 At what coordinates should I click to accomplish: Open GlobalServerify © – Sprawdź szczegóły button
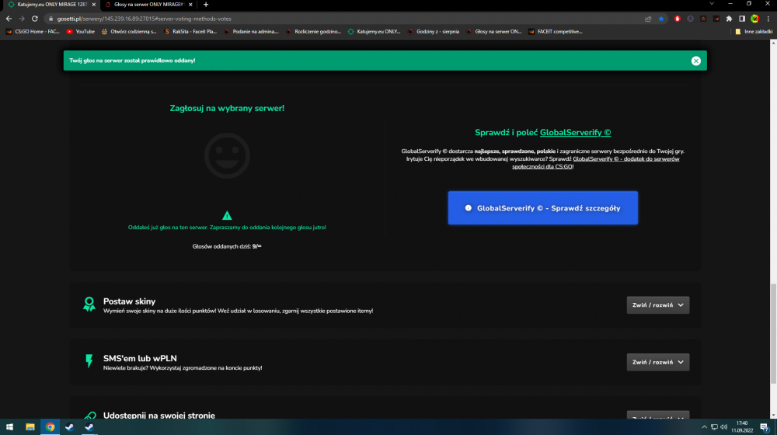click(x=542, y=208)
